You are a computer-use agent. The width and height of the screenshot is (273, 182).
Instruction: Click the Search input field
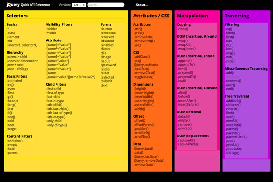coord(106,5)
